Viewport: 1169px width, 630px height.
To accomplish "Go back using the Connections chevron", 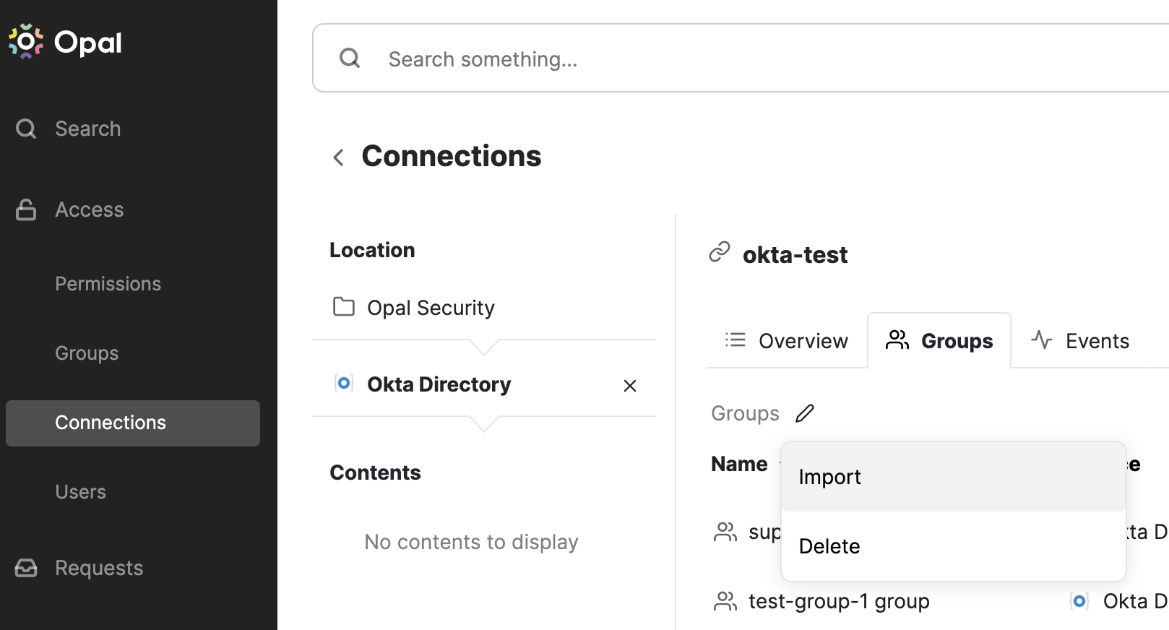I will (x=338, y=157).
